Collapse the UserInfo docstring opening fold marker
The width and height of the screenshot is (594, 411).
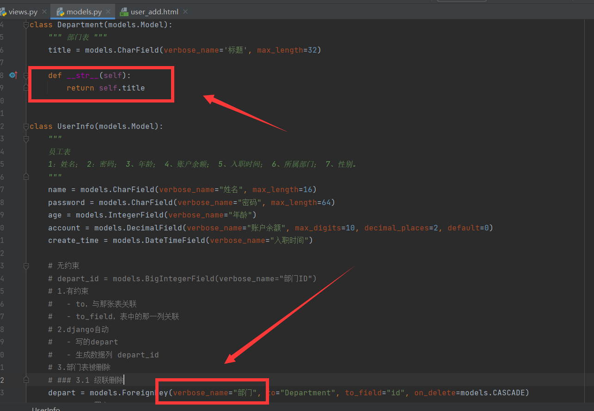26,139
